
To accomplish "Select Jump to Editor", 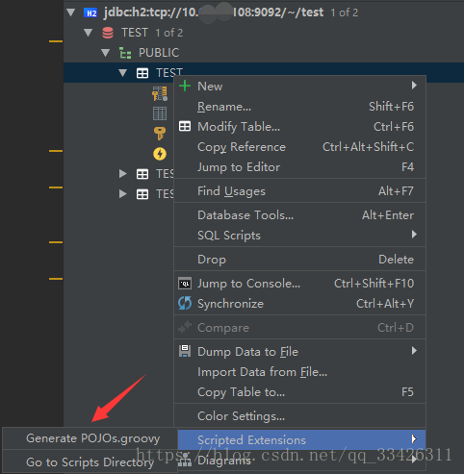I will click(x=299, y=167).
